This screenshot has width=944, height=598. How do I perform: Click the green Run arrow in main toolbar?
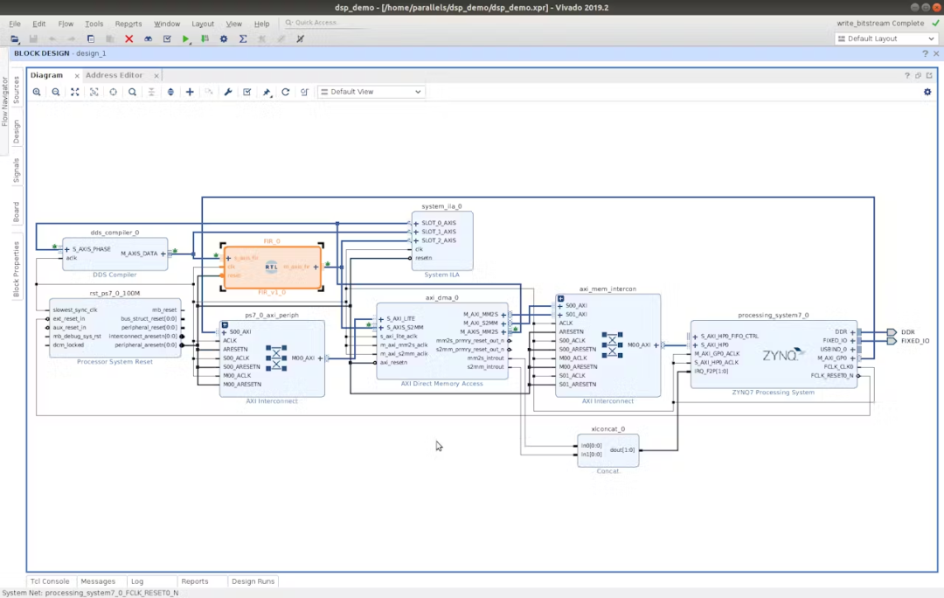point(186,39)
